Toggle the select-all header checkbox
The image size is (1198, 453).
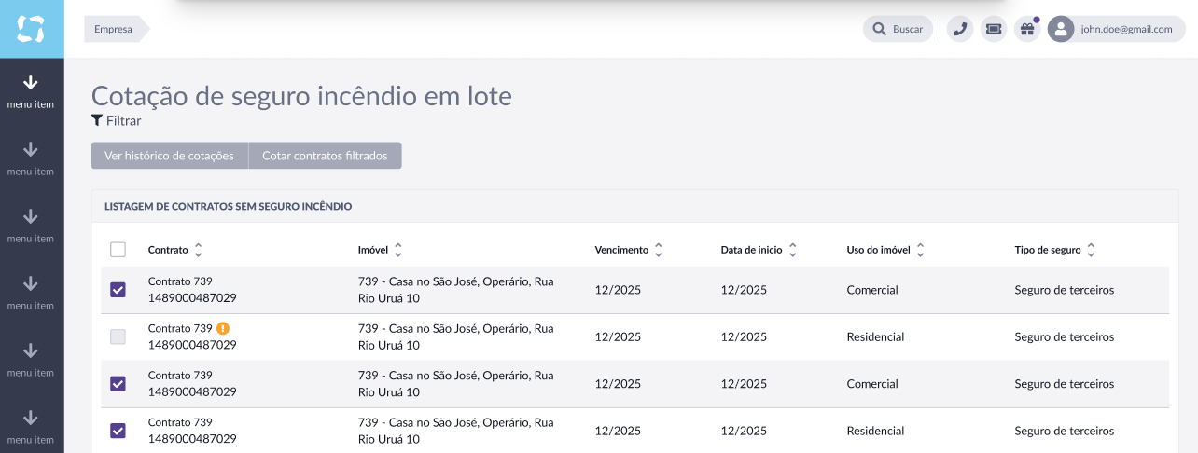[x=118, y=250]
